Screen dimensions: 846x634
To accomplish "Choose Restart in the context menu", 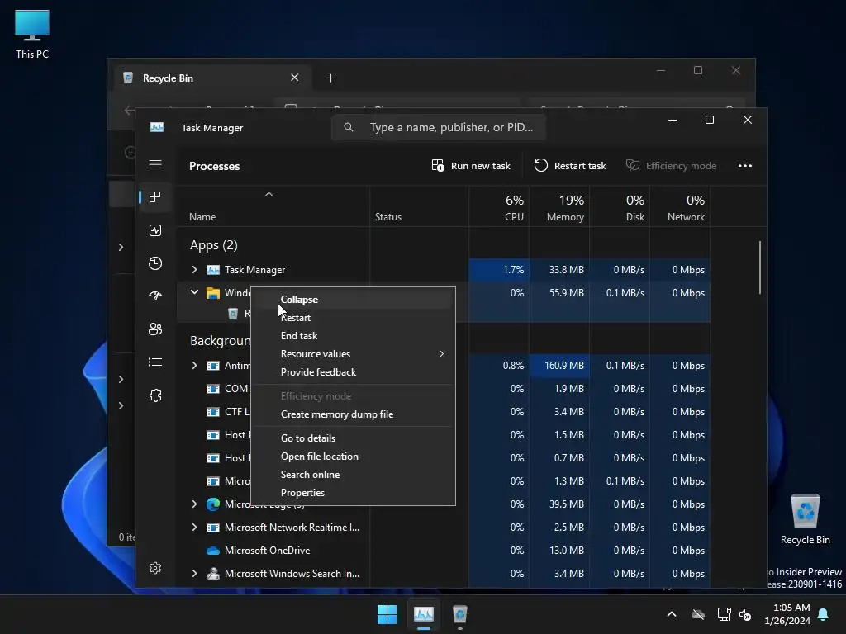I will click(353, 318).
